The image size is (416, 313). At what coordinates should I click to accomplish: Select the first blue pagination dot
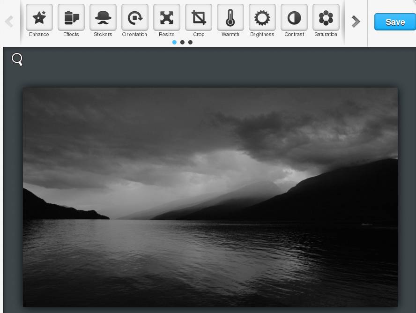[x=175, y=42]
